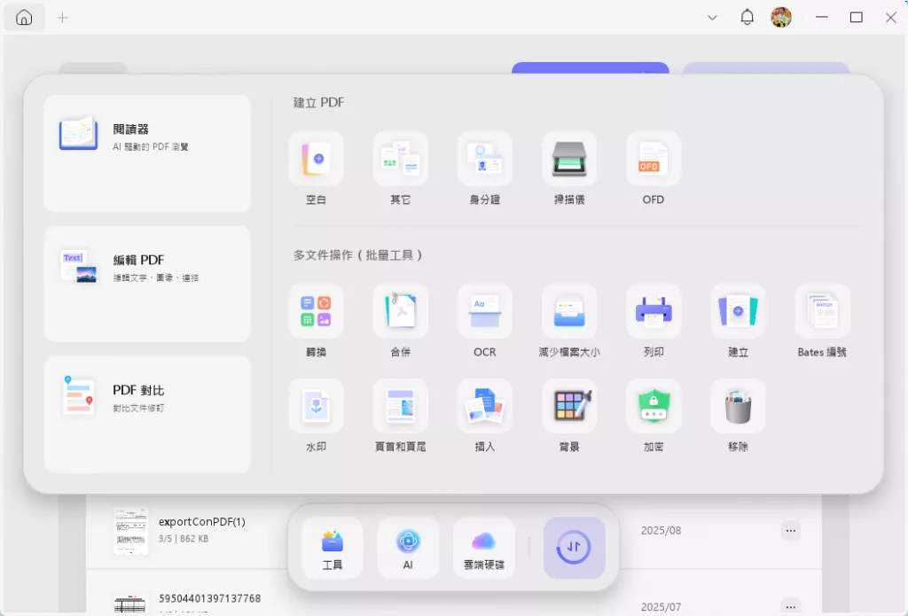Open 雲端硬碟 cloud drive in dock
Image resolution: width=908 pixels, height=616 pixels.
pos(483,548)
